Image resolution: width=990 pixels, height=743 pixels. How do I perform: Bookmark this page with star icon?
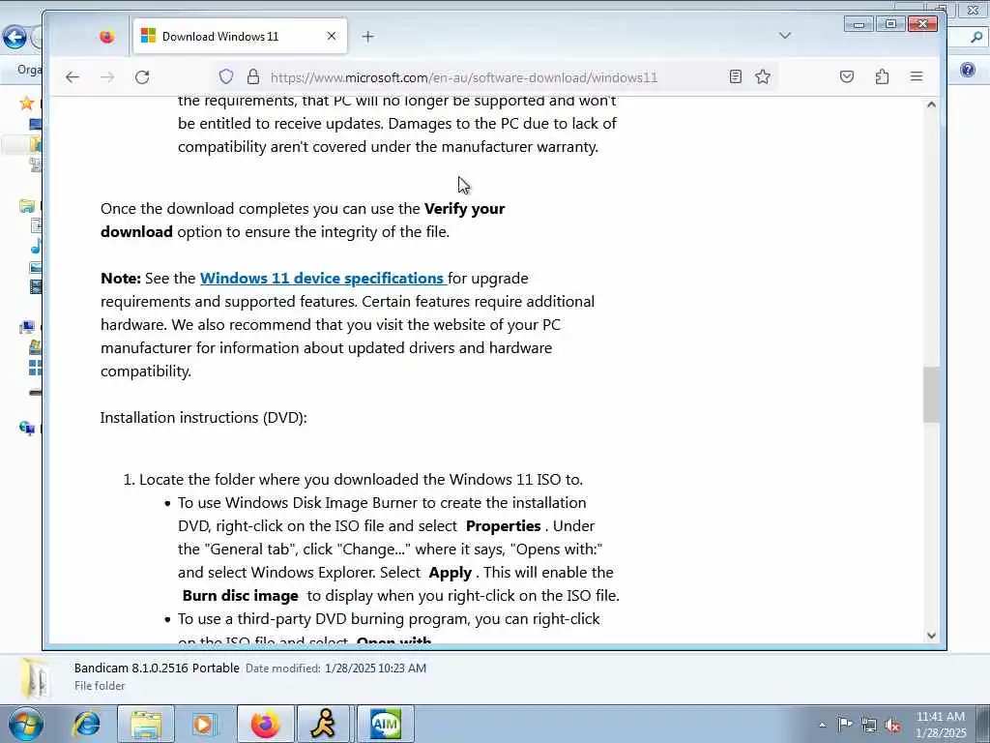click(763, 77)
